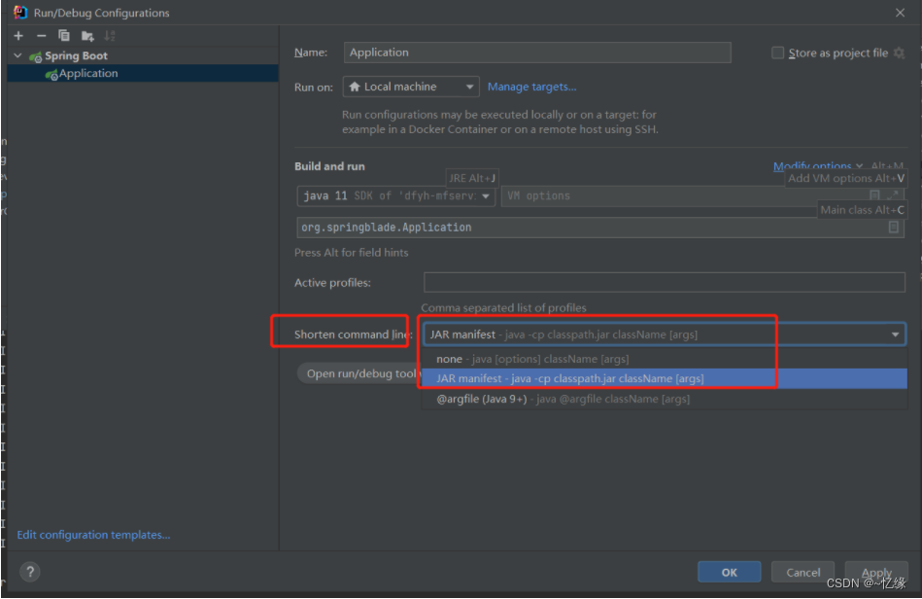This screenshot has height=599, width=922.
Task: Click the browse icon in Main class field
Action: coord(893,228)
